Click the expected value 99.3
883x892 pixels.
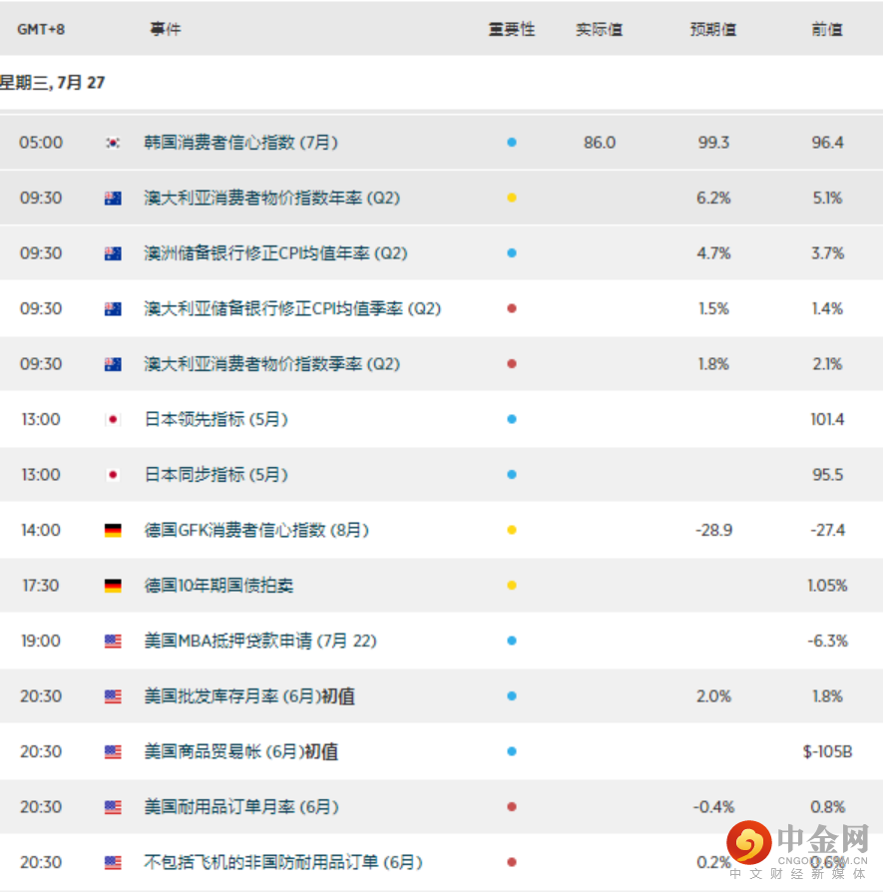pyautogui.click(x=713, y=143)
